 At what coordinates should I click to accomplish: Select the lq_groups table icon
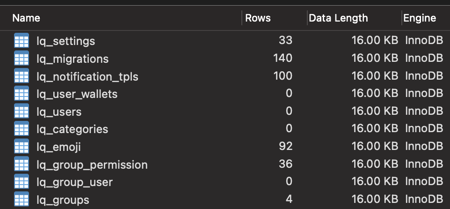pos(22,199)
